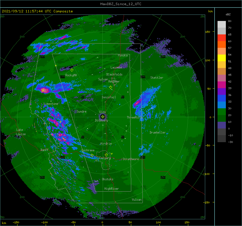Click the white cross marker east of ThreeHills
This screenshot has width=242, height=226.
[x=152, y=108]
